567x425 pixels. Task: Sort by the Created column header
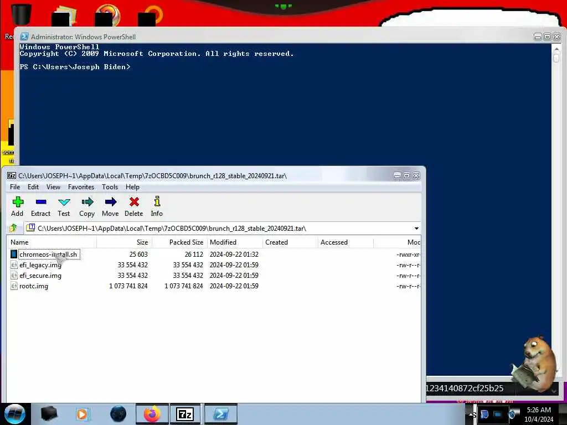point(290,242)
